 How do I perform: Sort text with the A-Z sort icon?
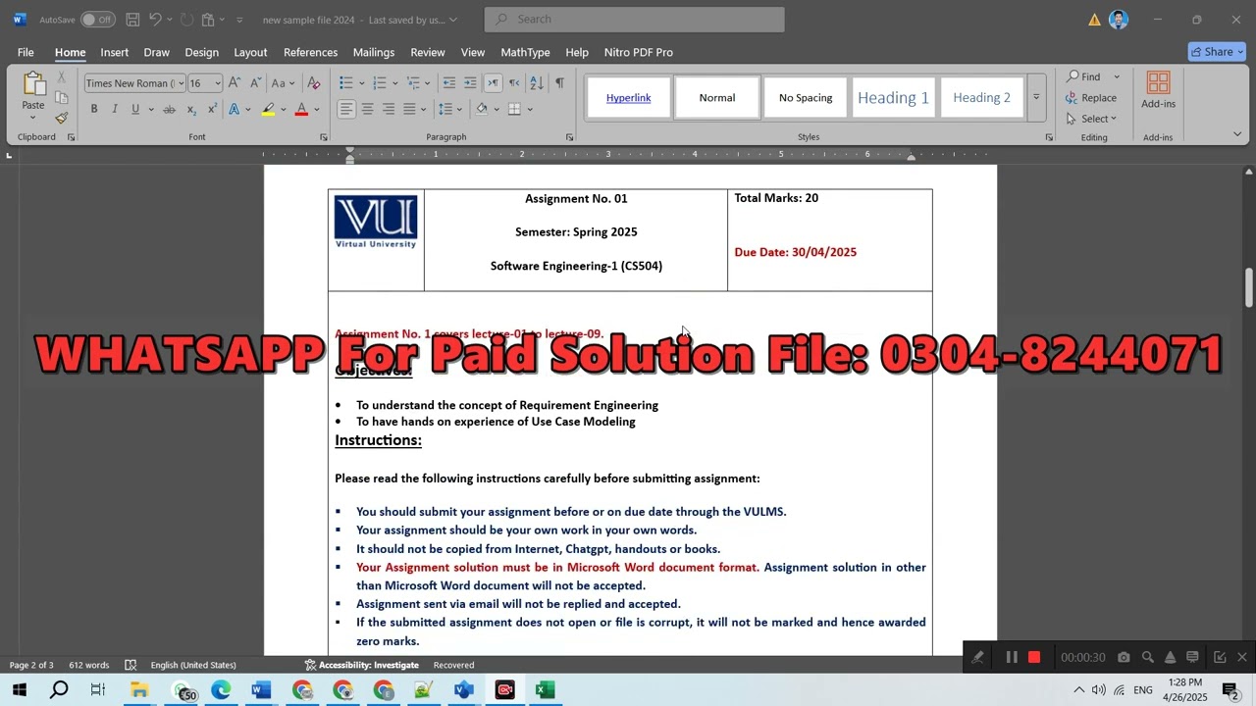537,83
